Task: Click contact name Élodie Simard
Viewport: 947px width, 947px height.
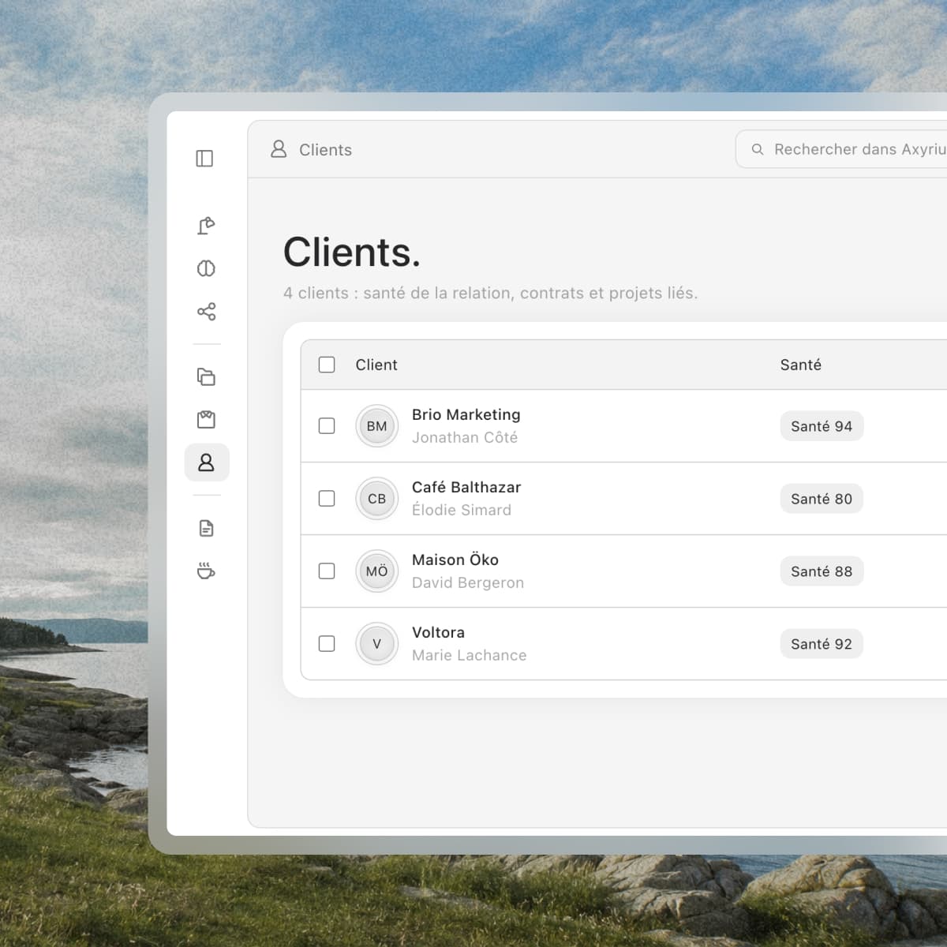Action: coord(462,510)
